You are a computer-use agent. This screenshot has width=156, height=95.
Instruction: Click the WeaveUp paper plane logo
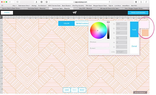pyautogui.click(x=75, y=13)
